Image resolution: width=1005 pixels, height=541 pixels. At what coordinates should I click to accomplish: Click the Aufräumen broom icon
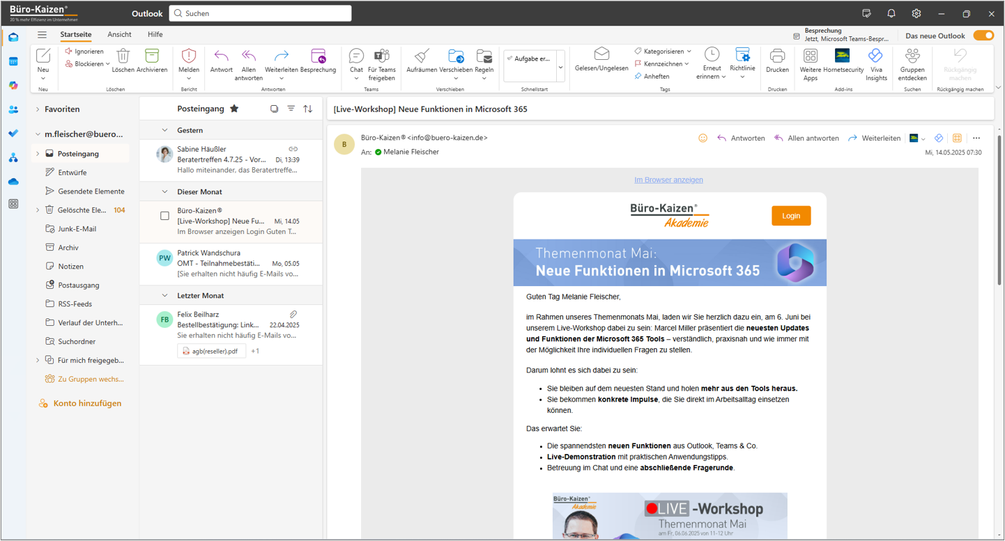click(x=422, y=56)
